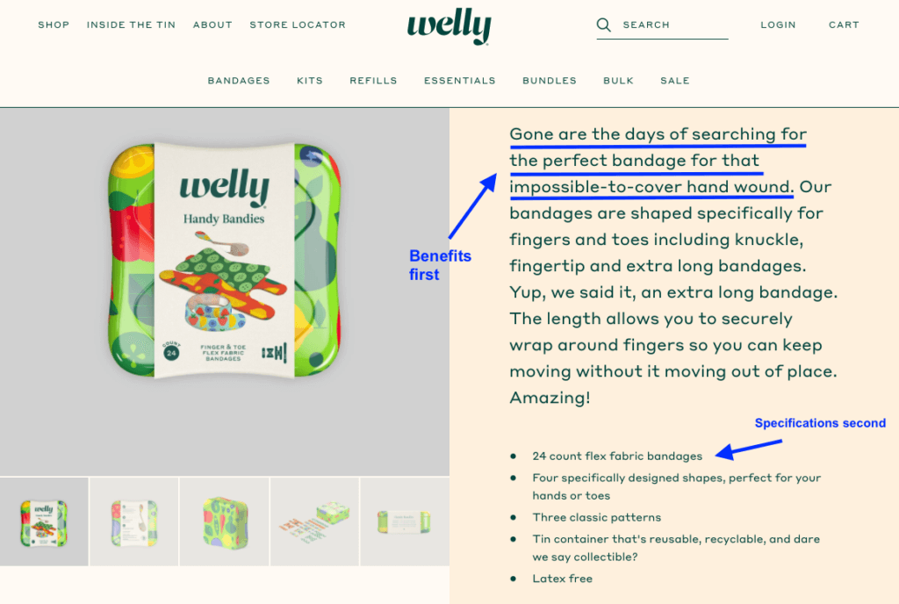Click the search magnifying glass icon

tap(604, 25)
